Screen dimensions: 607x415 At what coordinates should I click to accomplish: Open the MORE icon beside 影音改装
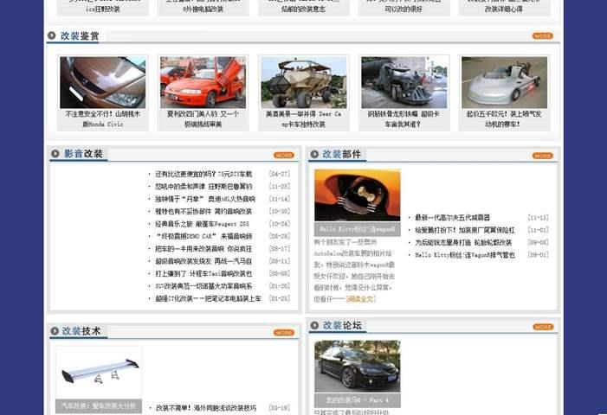pyautogui.click(x=284, y=156)
